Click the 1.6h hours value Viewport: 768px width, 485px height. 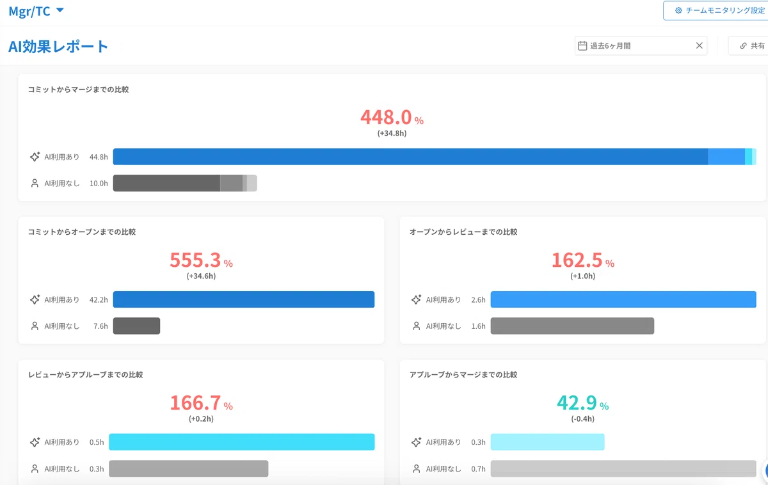pyautogui.click(x=478, y=326)
